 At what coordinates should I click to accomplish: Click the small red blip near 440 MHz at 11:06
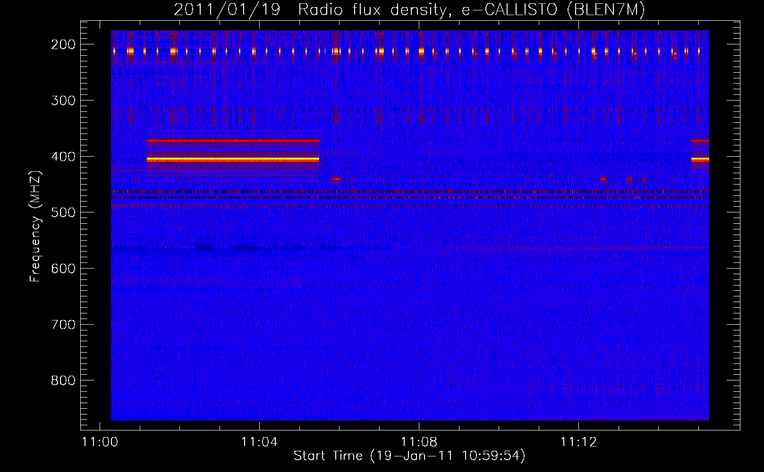[x=336, y=179]
